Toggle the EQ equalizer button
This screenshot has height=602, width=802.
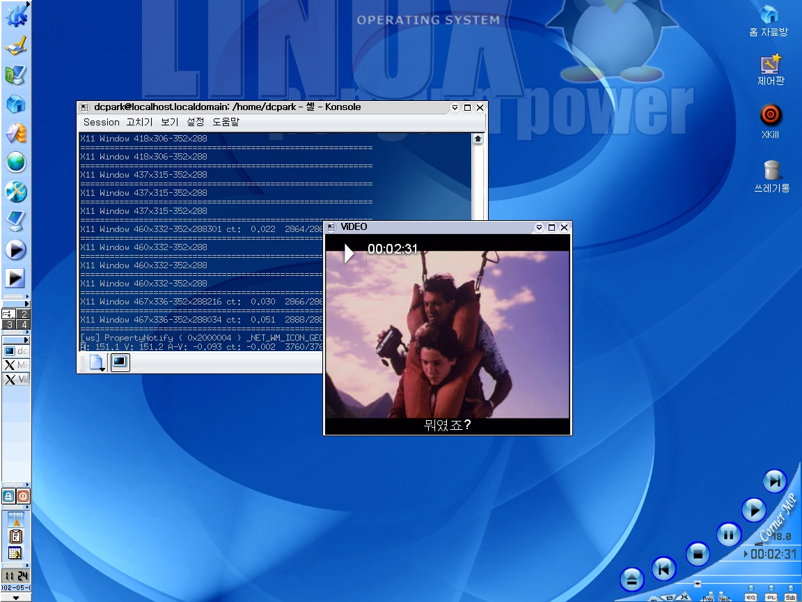point(751,597)
